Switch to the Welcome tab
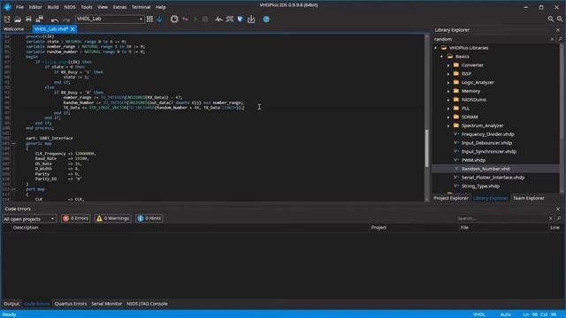The image size is (566, 318). pos(14,29)
